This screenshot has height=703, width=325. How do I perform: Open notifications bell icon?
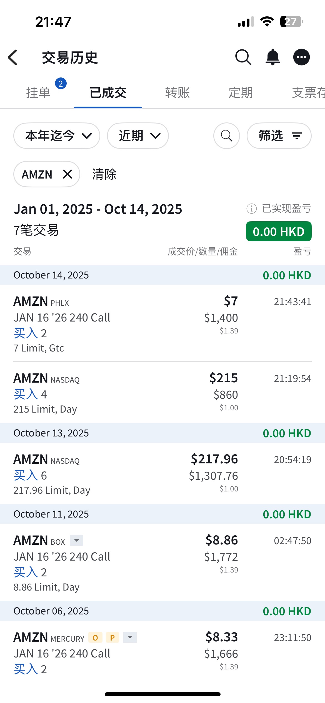click(273, 57)
